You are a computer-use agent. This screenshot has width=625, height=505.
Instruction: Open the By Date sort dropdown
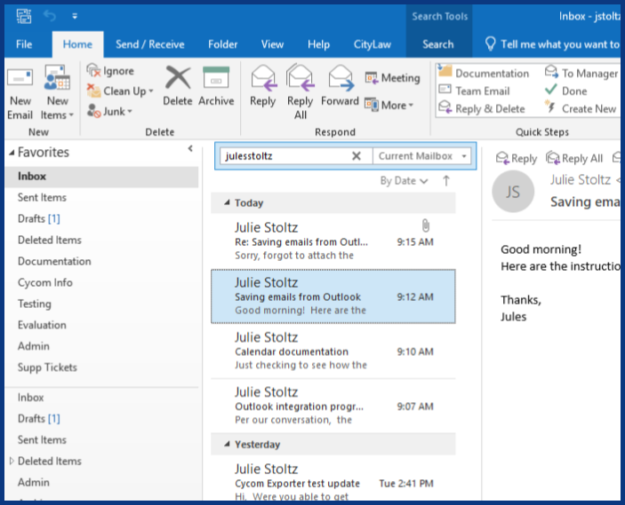(404, 181)
